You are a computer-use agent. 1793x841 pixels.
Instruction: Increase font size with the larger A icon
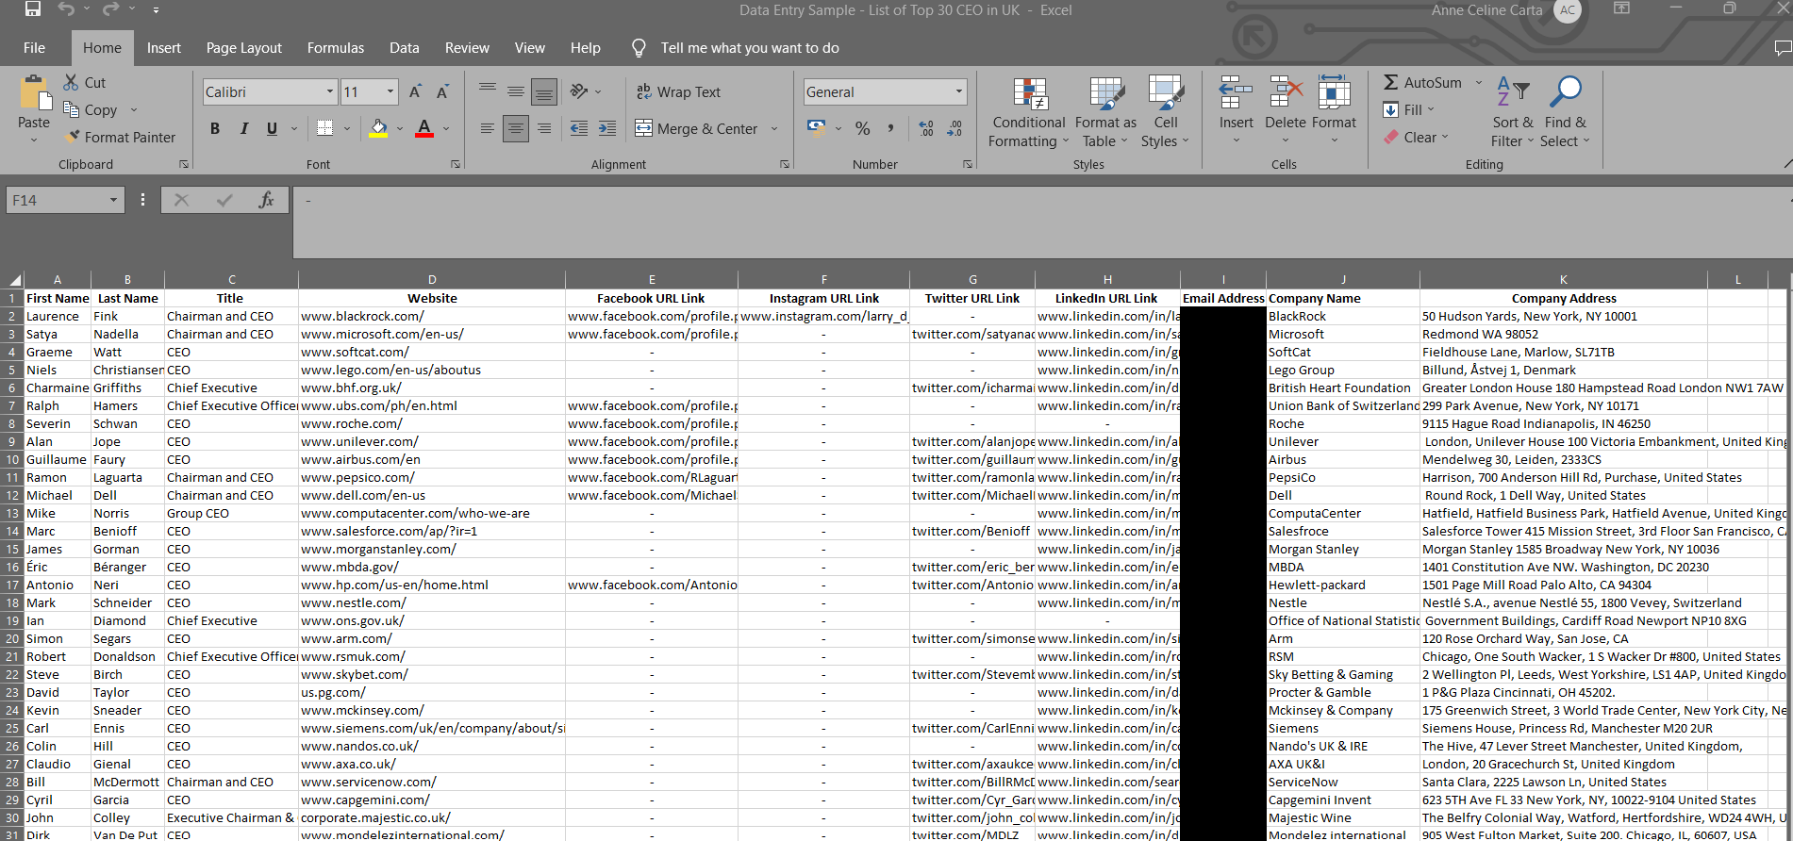(x=415, y=92)
